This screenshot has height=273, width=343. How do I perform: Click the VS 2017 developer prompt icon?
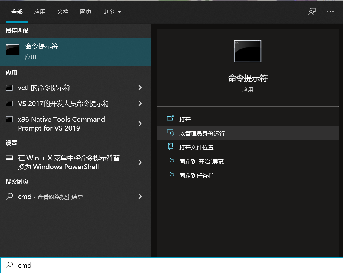pyautogui.click(x=9, y=104)
